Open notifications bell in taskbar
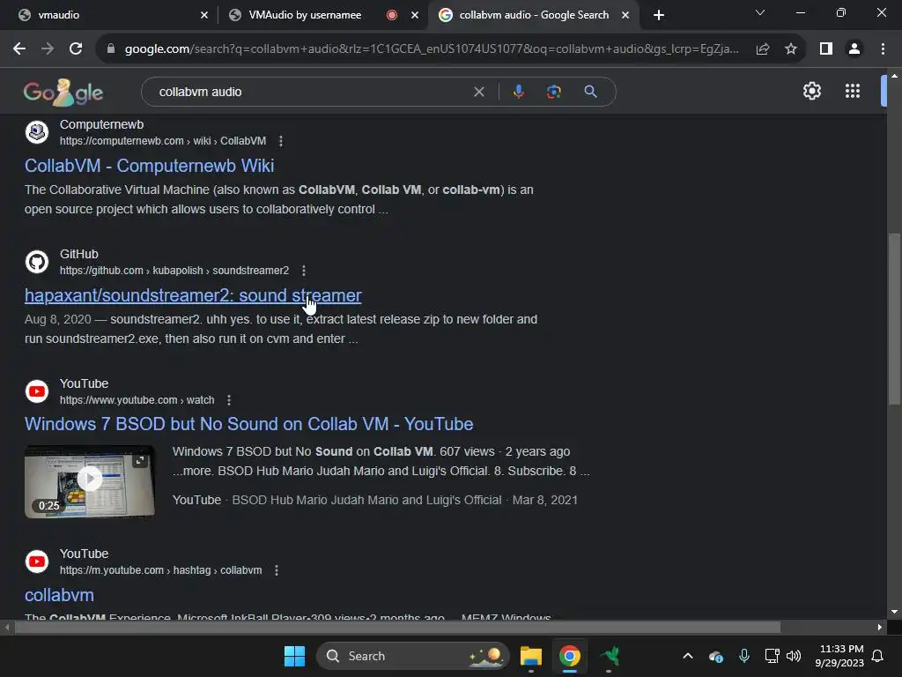This screenshot has width=902, height=677. click(x=877, y=656)
